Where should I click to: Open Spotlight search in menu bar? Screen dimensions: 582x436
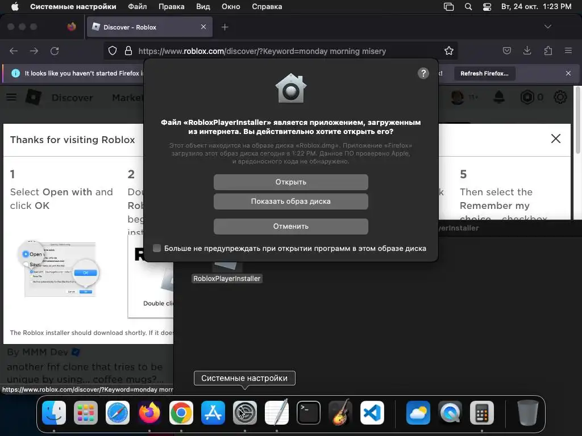468,7
